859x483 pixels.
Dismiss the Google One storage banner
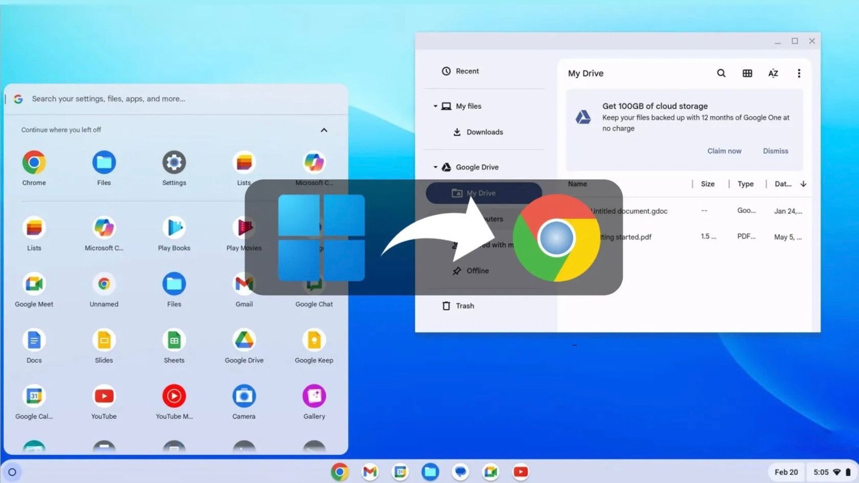tap(775, 151)
